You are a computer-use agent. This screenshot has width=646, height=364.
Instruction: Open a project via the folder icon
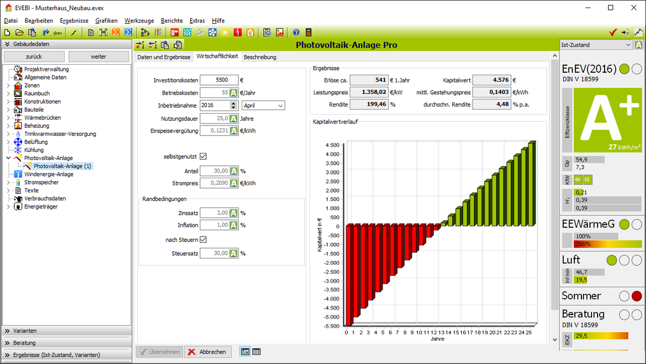tap(19, 32)
